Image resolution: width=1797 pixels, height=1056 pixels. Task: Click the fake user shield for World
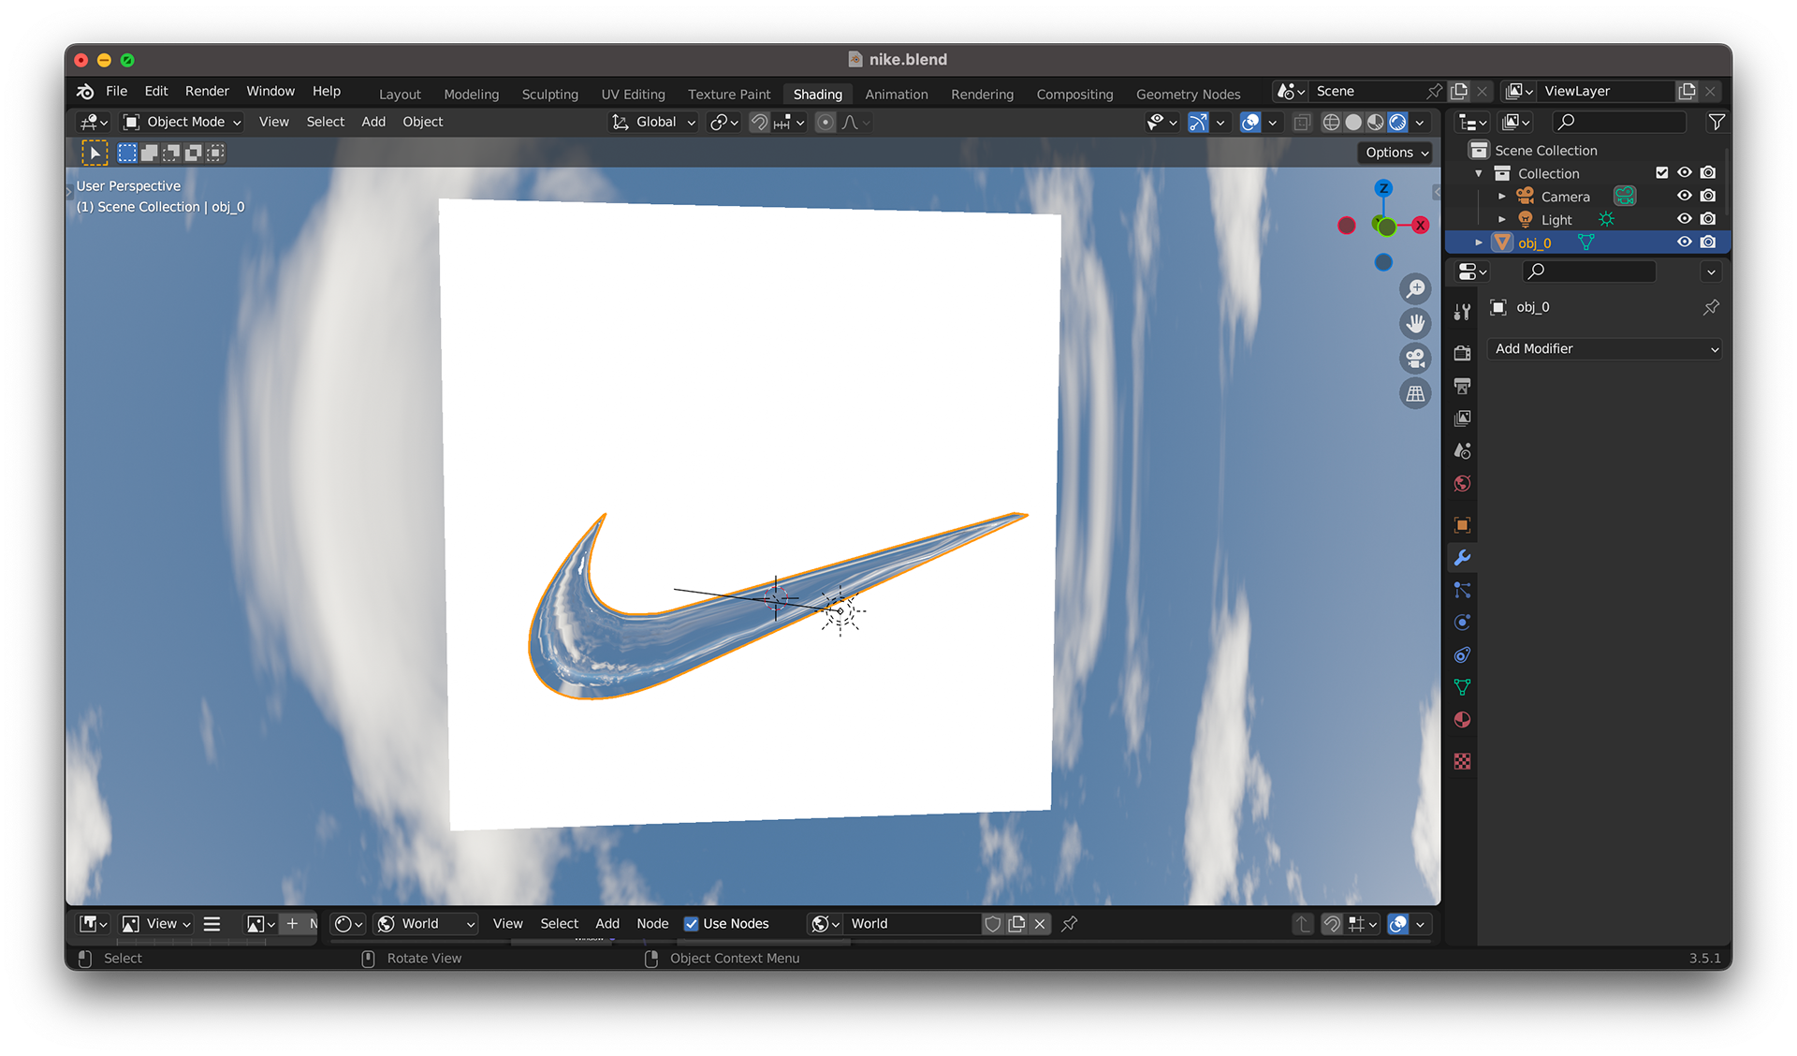click(992, 924)
